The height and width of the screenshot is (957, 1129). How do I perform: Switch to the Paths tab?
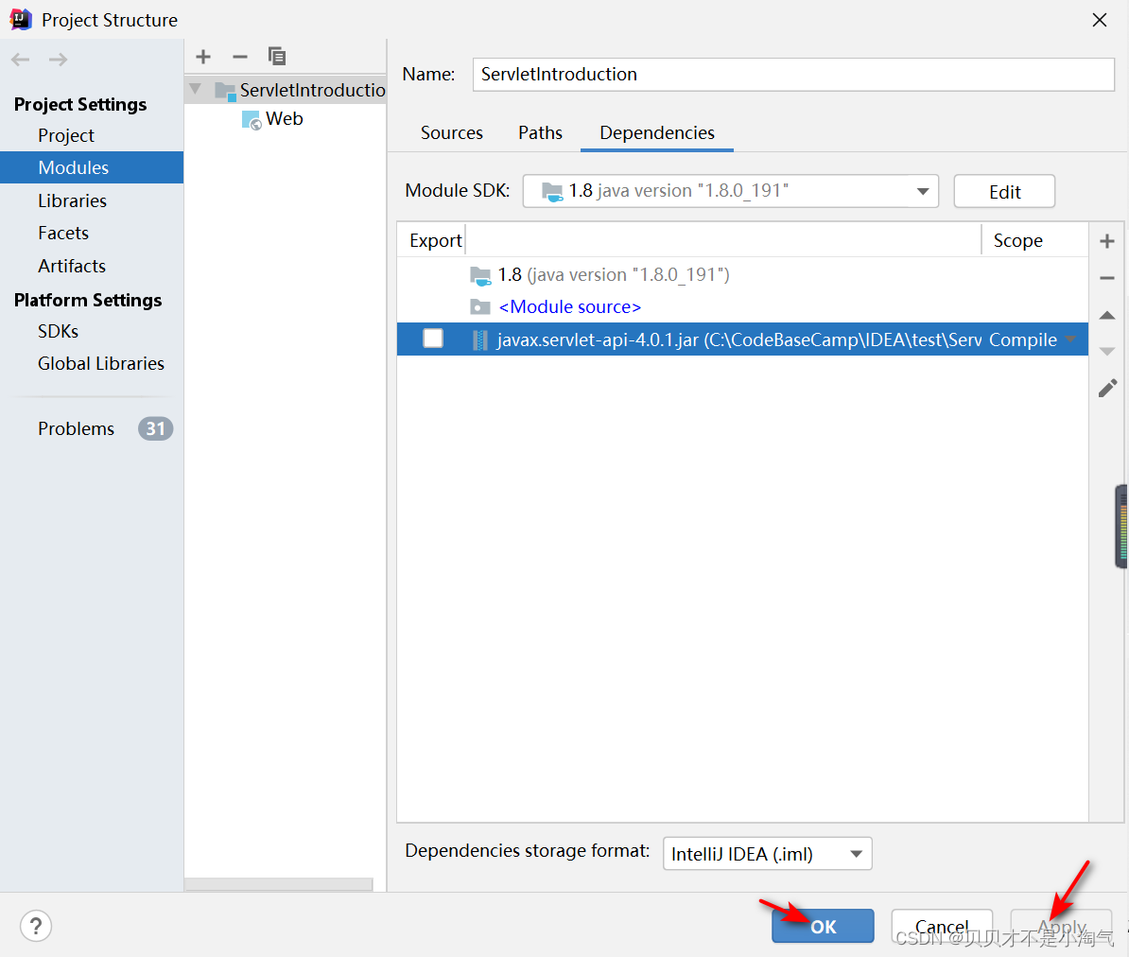[540, 133]
